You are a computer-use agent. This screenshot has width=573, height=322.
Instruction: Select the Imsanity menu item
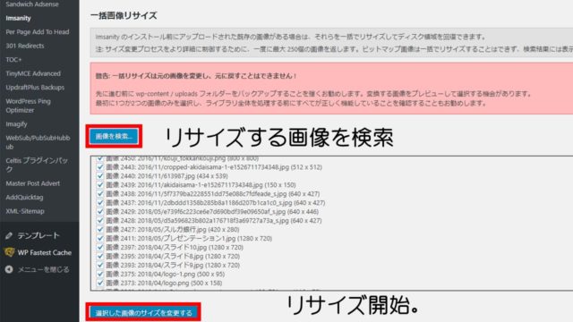[x=18, y=18]
